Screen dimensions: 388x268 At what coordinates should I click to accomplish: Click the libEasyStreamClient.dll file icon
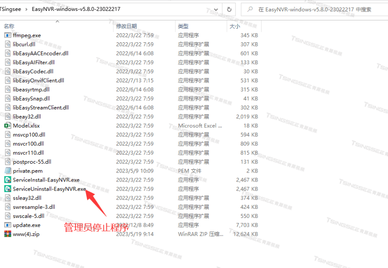point(8,107)
